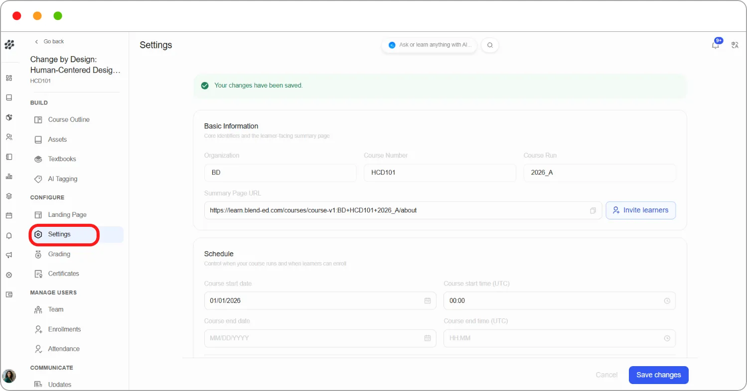The height and width of the screenshot is (391, 747).
Task: Click the calendar icon in left rail
Action: (9, 215)
